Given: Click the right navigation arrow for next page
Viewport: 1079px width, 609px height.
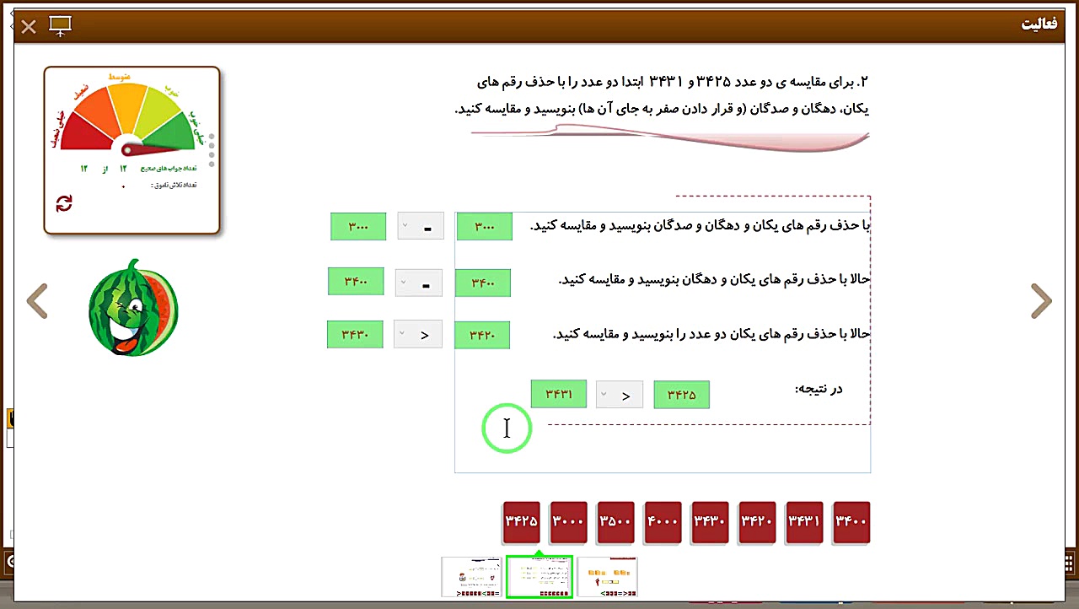Looking at the screenshot, I should [1041, 301].
